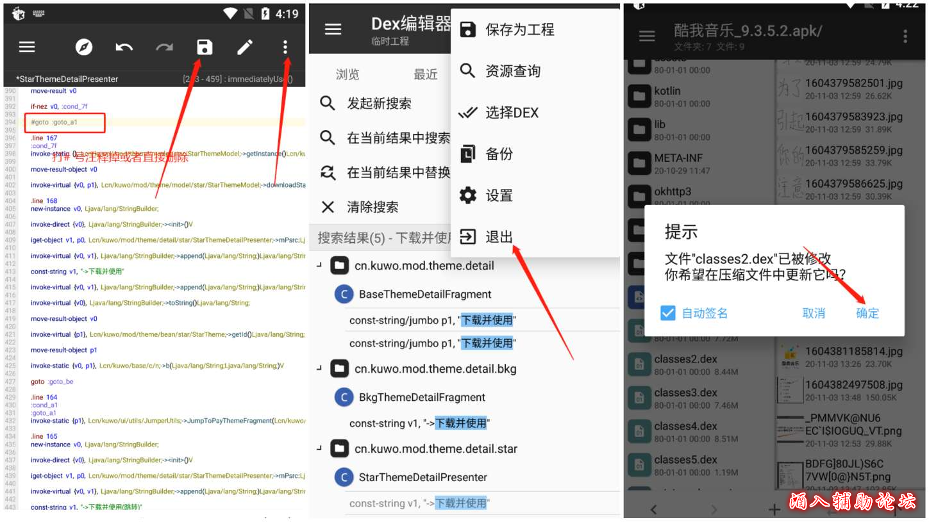Open 设置 from the popup menu
The width and height of the screenshot is (929, 522).
535,195
